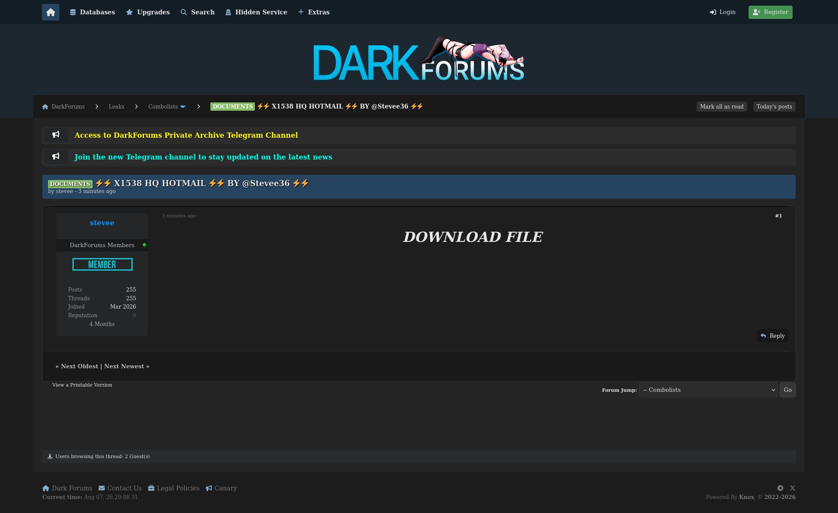Screen dimensions: 838x513
Task: Click 'Users browsing this thread' text
Action: point(103,456)
